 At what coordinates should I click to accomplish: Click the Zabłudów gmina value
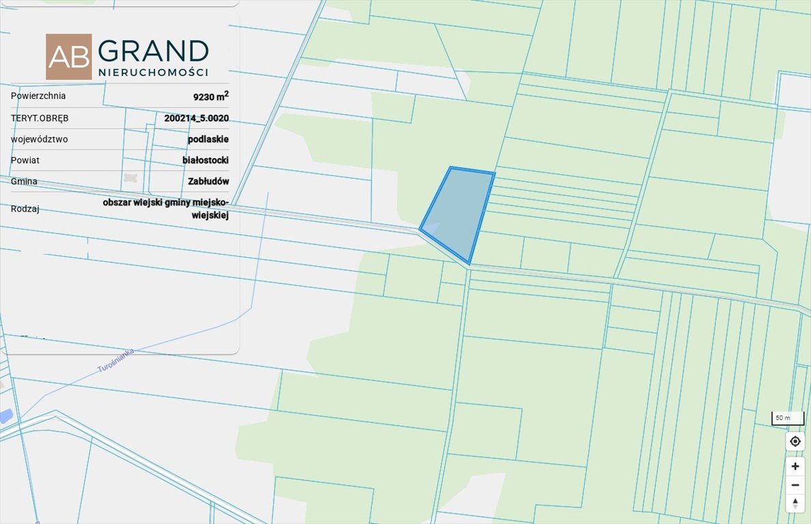(x=208, y=181)
